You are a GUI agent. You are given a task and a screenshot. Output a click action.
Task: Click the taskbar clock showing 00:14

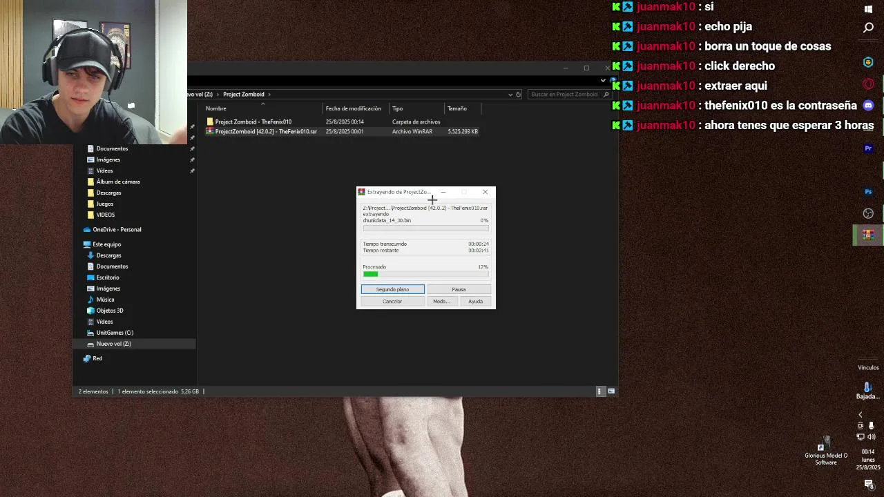coord(868,459)
